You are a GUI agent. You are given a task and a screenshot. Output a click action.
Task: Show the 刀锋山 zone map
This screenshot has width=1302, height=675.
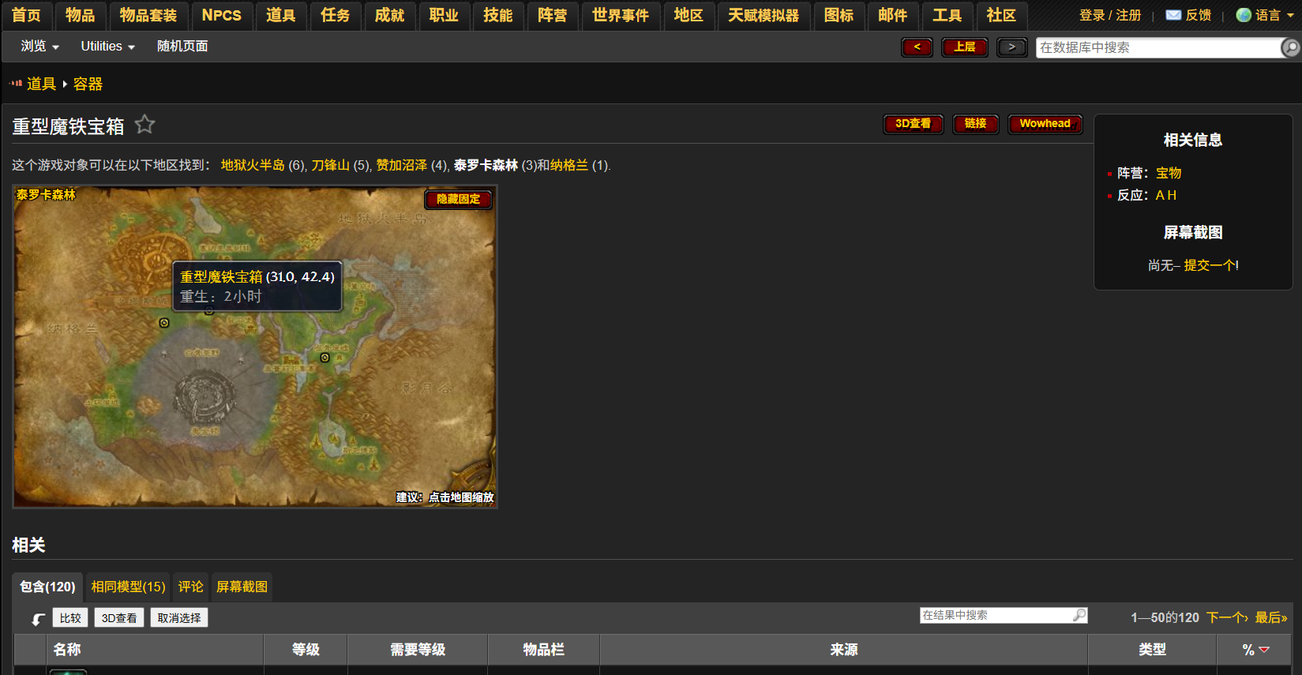click(330, 165)
